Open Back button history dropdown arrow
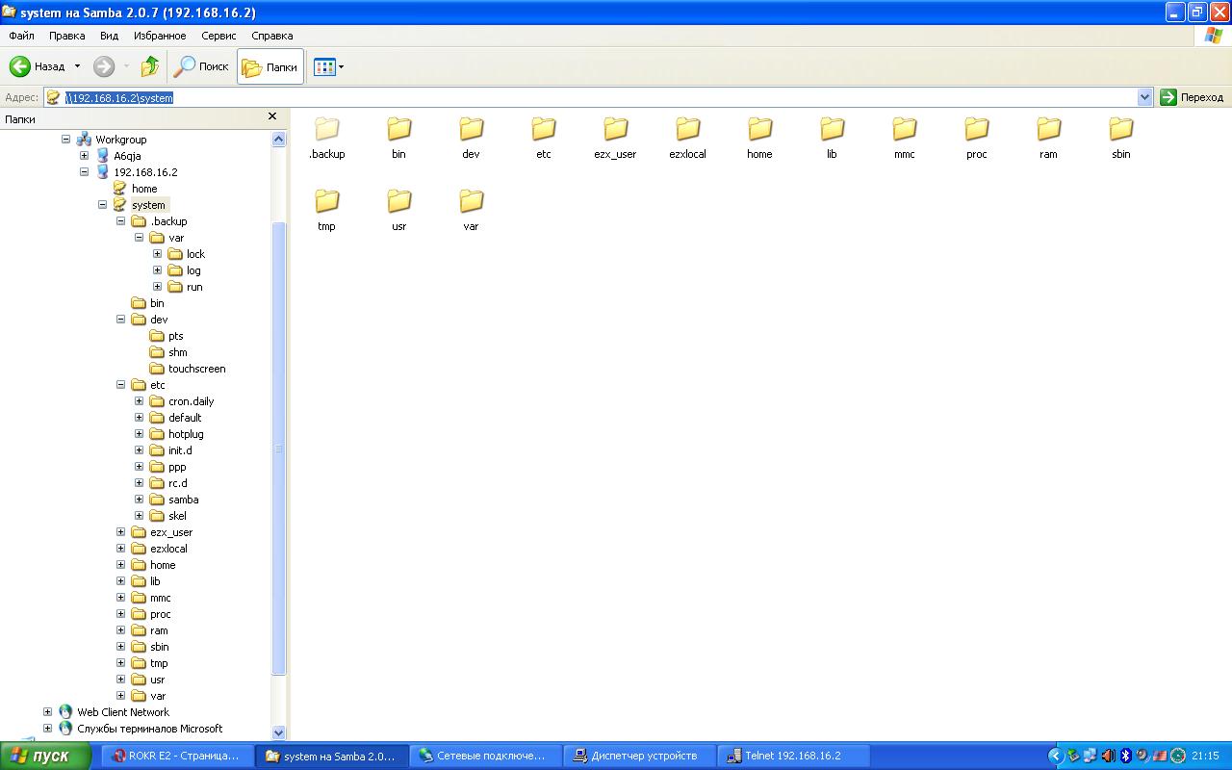Viewport: 1232px width, 770px height. [x=78, y=66]
